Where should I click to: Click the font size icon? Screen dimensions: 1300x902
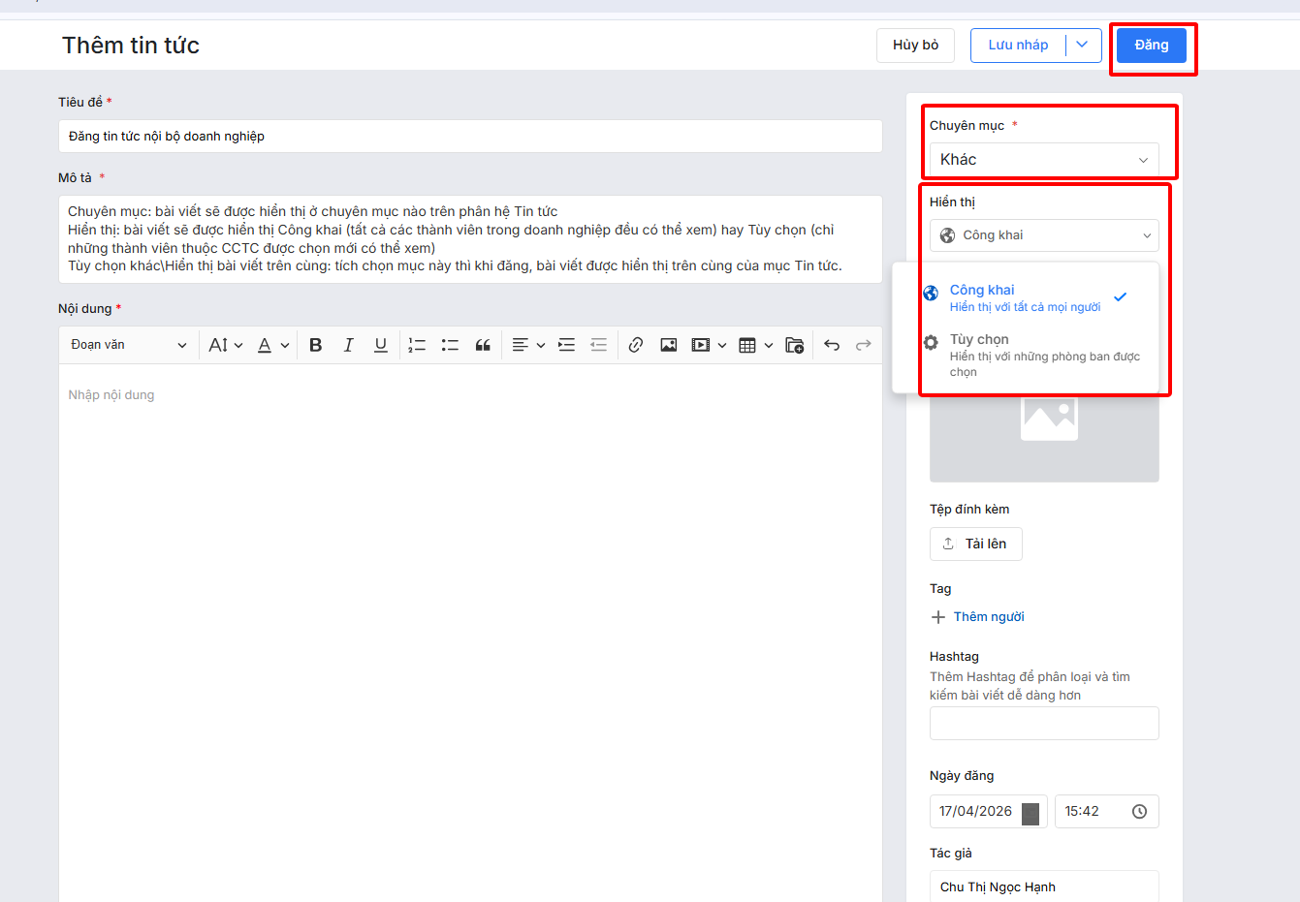[x=218, y=345]
